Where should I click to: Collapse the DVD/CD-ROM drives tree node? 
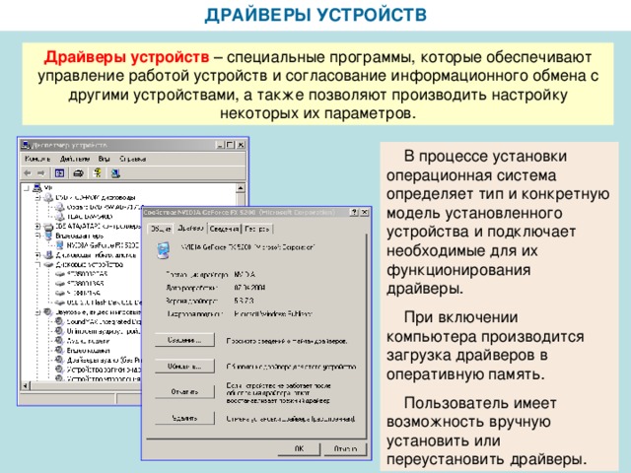[x=37, y=197]
